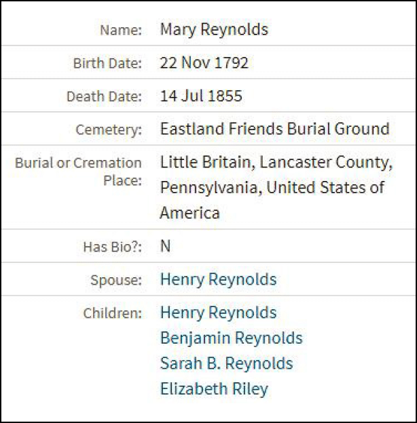
Task: Click the Children field label
Action: 113,313
